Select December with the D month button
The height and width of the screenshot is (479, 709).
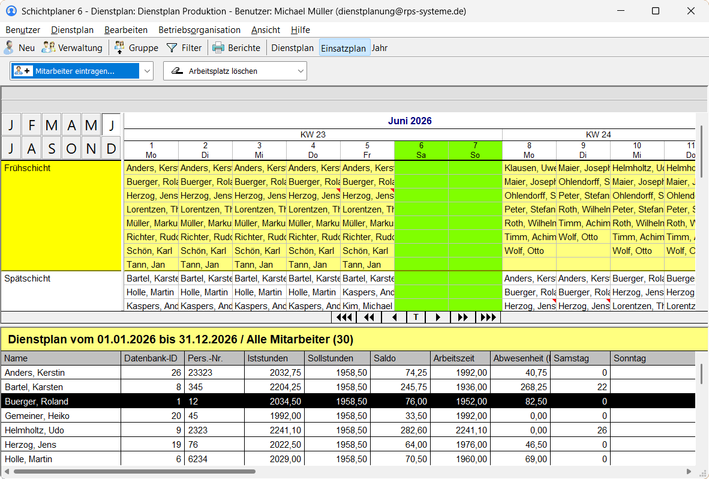point(111,148)
